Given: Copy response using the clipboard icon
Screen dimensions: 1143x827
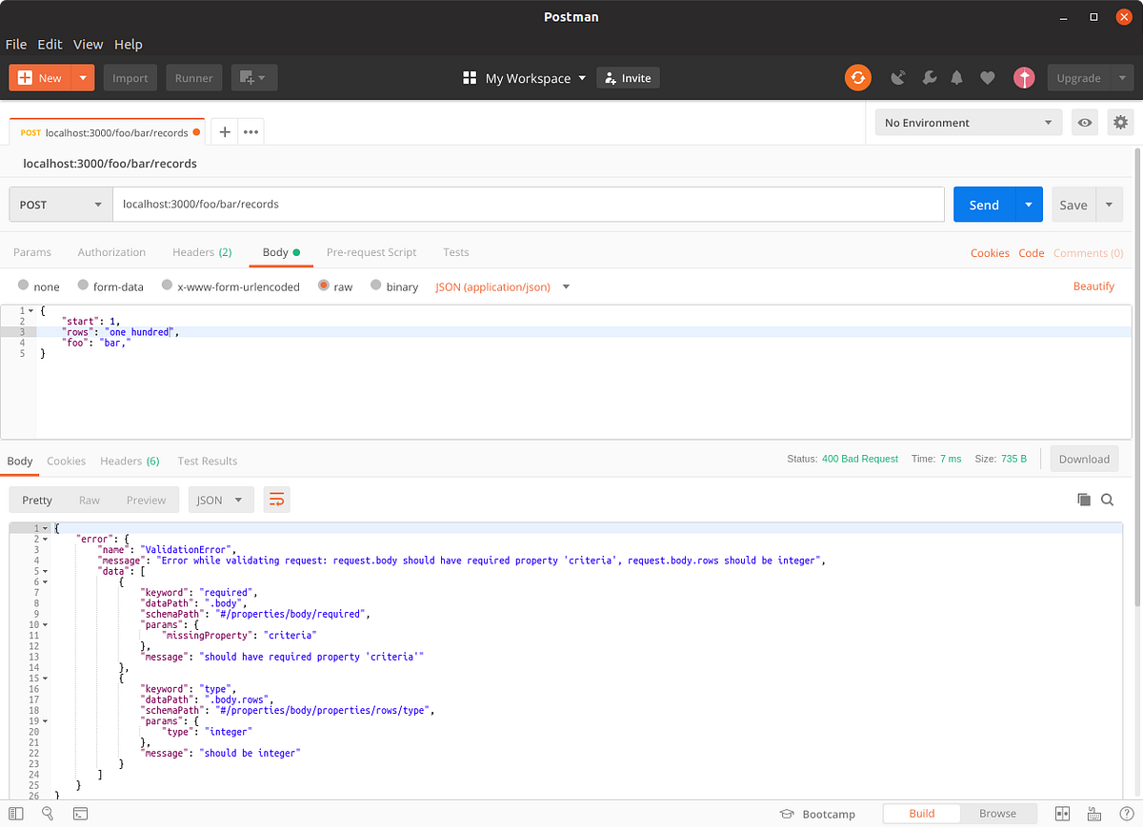Looking at the screenshot, I should pos(1083,500).
